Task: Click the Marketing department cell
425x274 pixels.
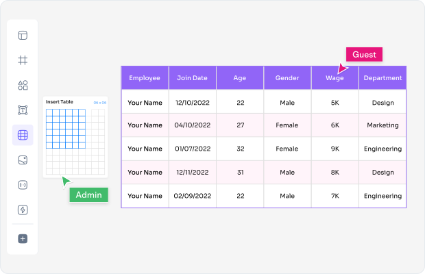Action: coord(382,125)
